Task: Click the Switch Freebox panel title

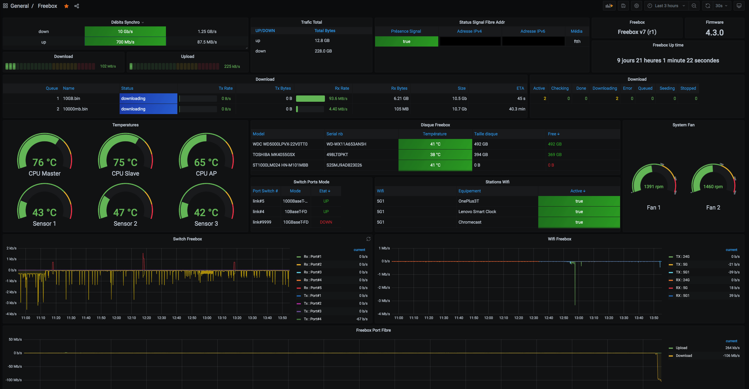Action: click(187, 239)
